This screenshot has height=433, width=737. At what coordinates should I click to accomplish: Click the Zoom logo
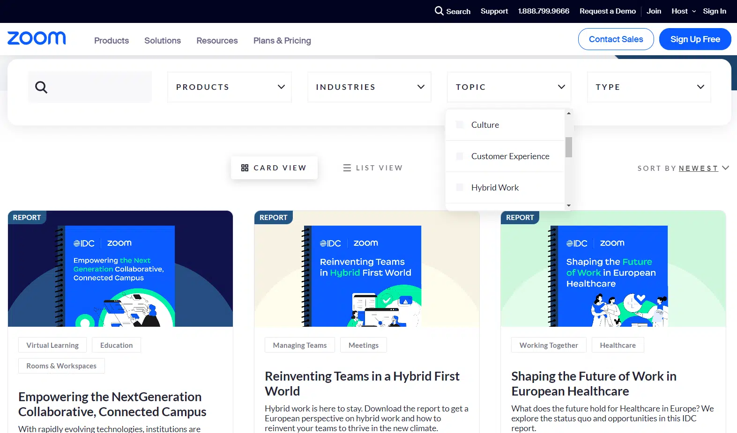[37, 38]
